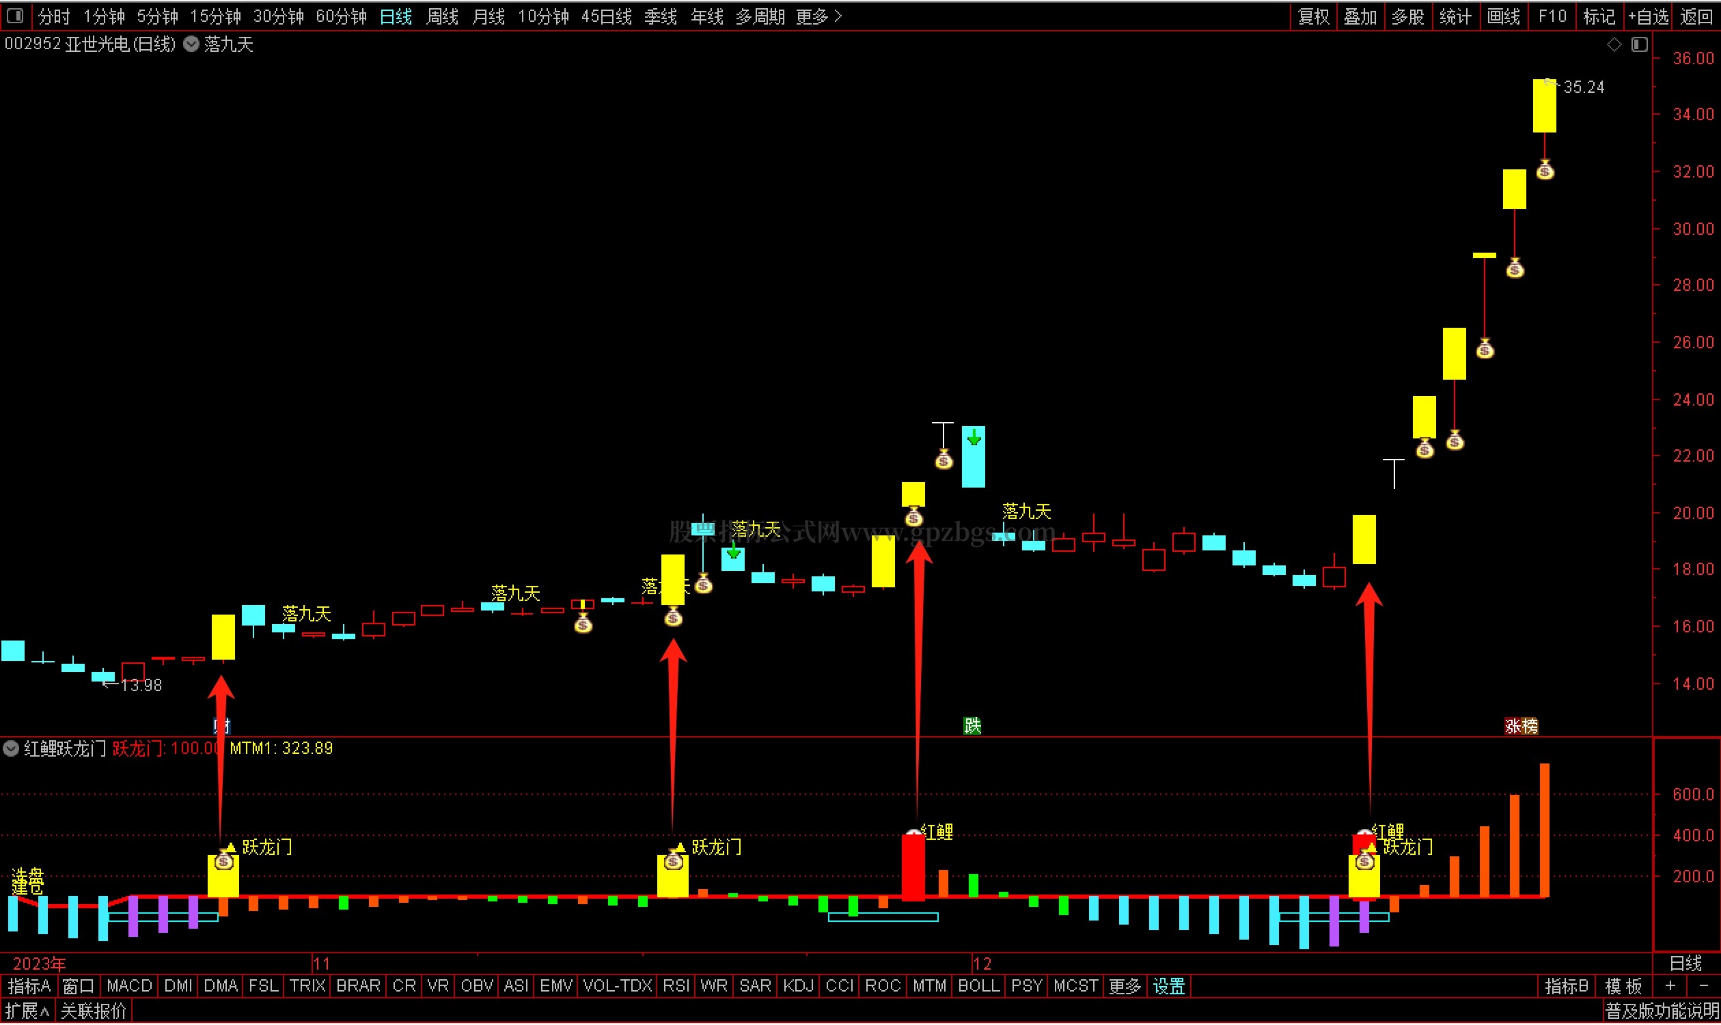Expand the 扩展 panel at bottom left

(27, 1012)
